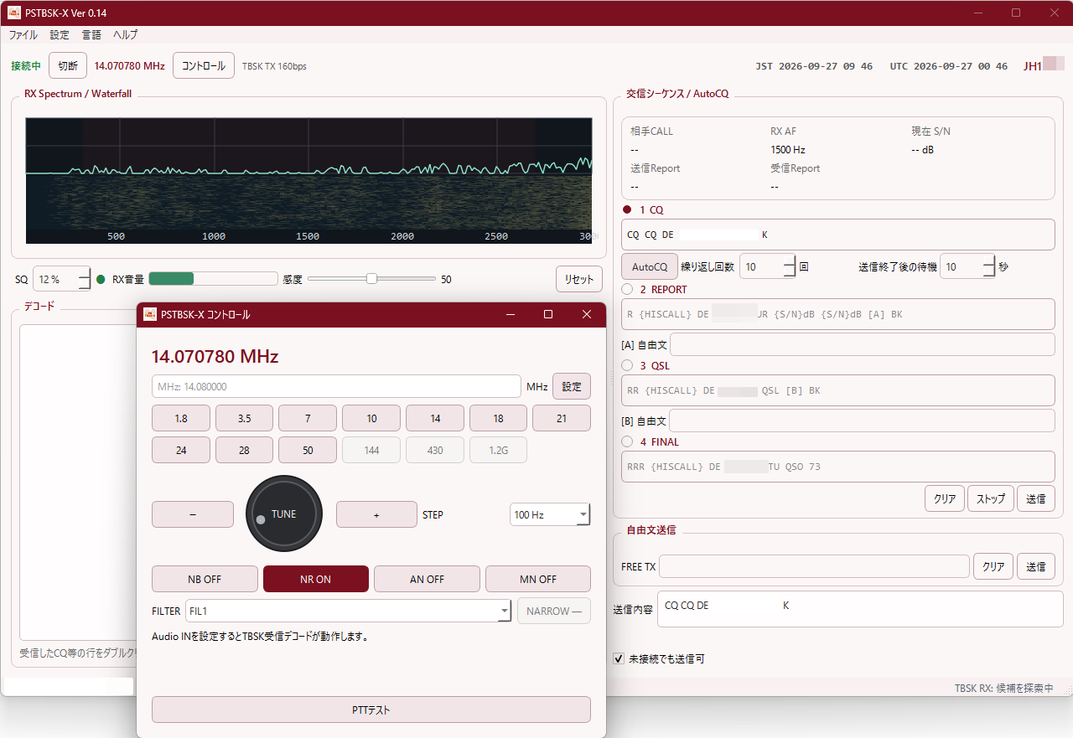Adjust the SQ 12 % spinner

coord(62,279)
